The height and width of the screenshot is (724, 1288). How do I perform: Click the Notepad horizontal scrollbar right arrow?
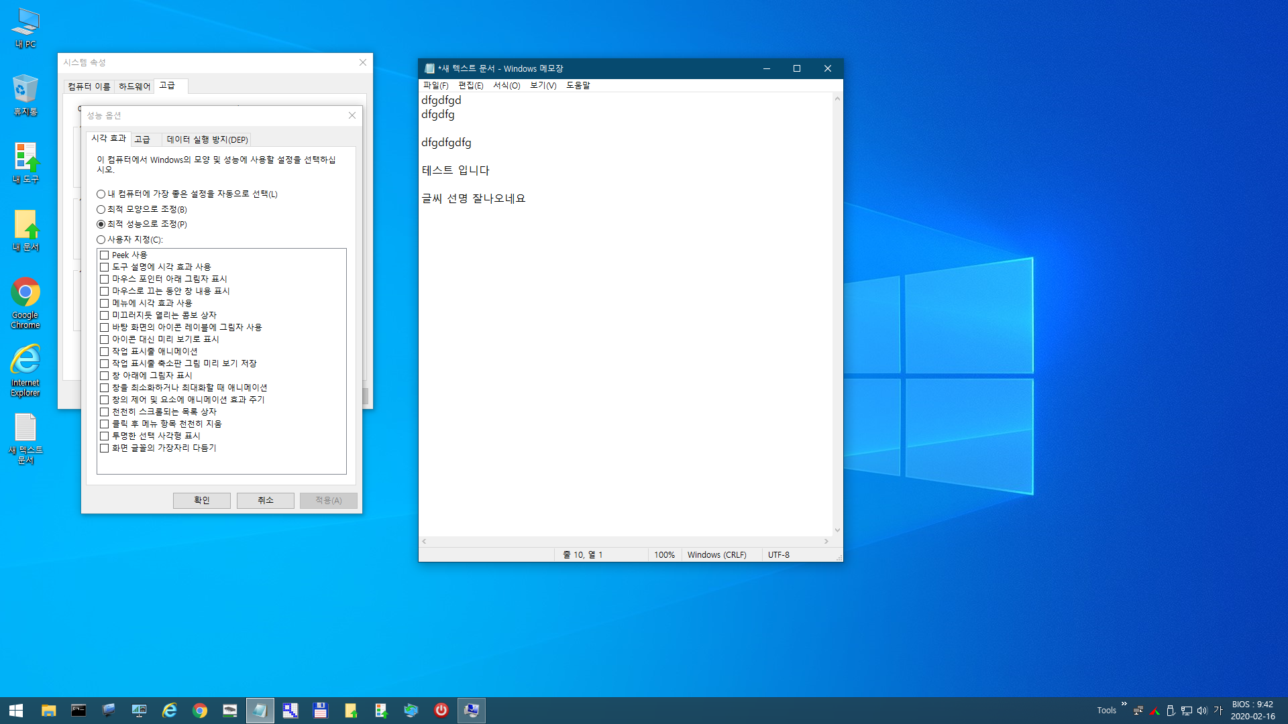click(826, 541)
